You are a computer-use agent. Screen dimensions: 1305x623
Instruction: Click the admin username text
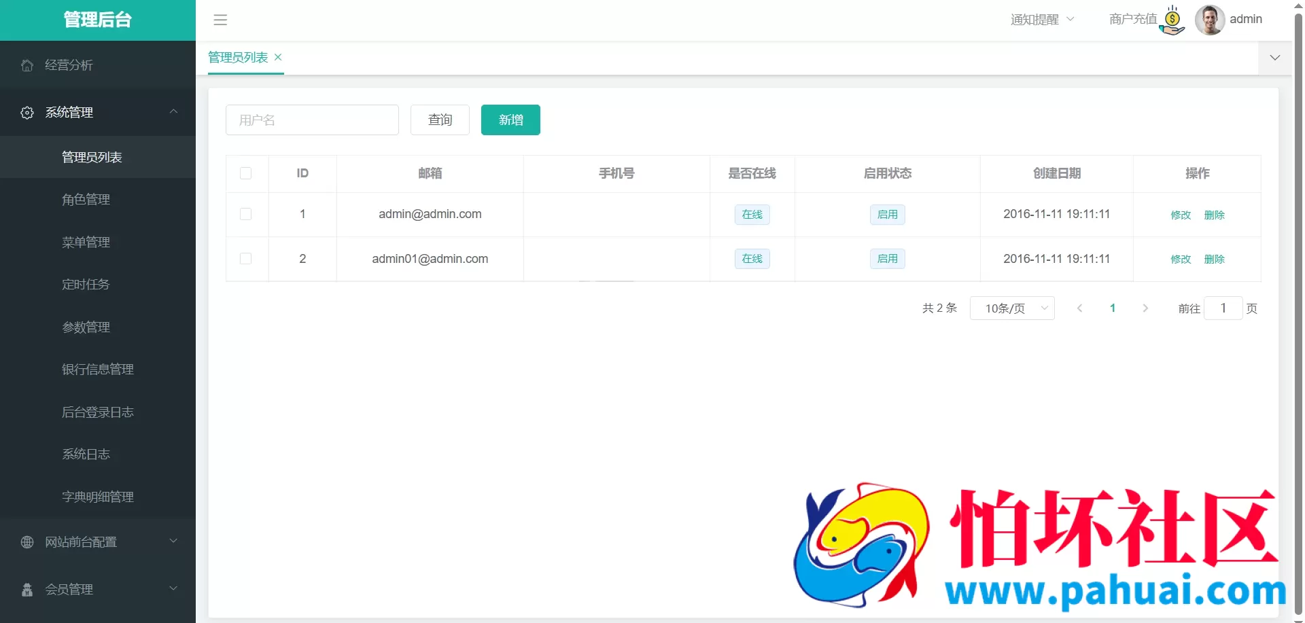pyautogui.click(x=1246, y=20)
